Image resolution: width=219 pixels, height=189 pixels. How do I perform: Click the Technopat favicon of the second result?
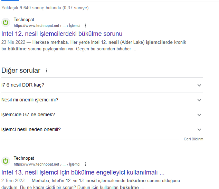pyautogui.click(x=6, y=161)
